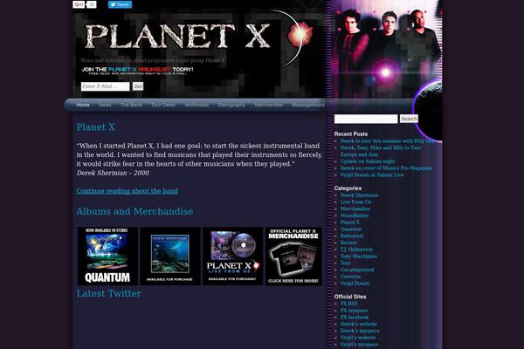Click the sidebar search text field
The width and height of the screenshot is (524, 349).
coord(366,119)
